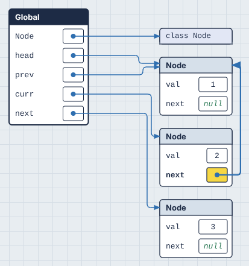Click val label in the val 3 node

[x=173, y=227]
